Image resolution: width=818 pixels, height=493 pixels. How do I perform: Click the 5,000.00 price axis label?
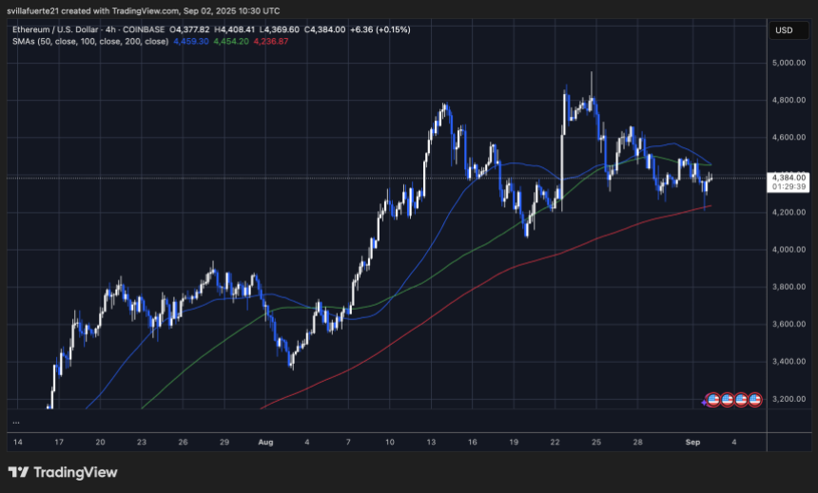coord(789,63)
